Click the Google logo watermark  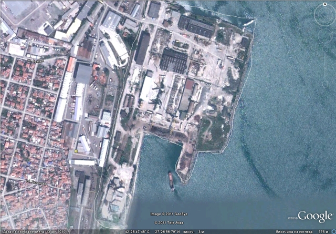pyautogui.click(x=315, y=217)
